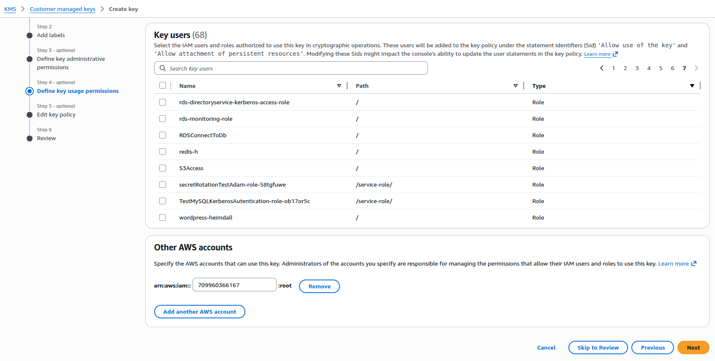Image resolution: width=715 pixels, height=361 pixels.
Task: Open external link icon beside key policy Learn more
Action: click(615, 54)
